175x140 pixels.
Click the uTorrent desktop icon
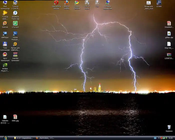pos(15,23)
